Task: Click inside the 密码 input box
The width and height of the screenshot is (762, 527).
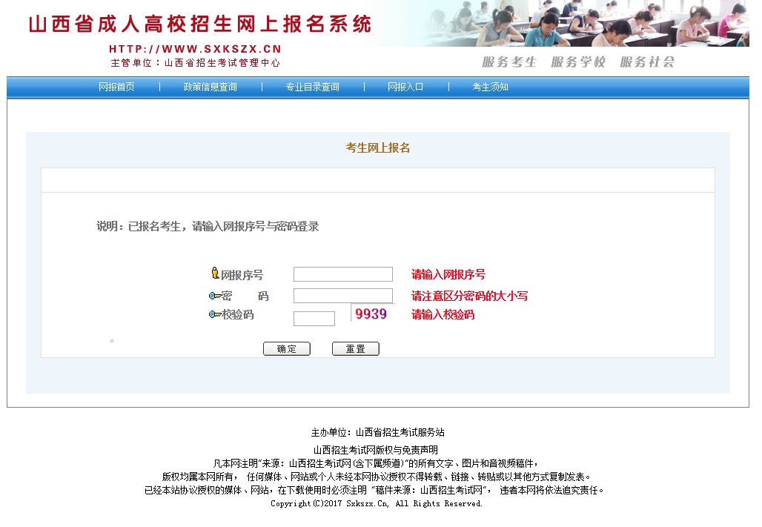Action: coord(342,295)
